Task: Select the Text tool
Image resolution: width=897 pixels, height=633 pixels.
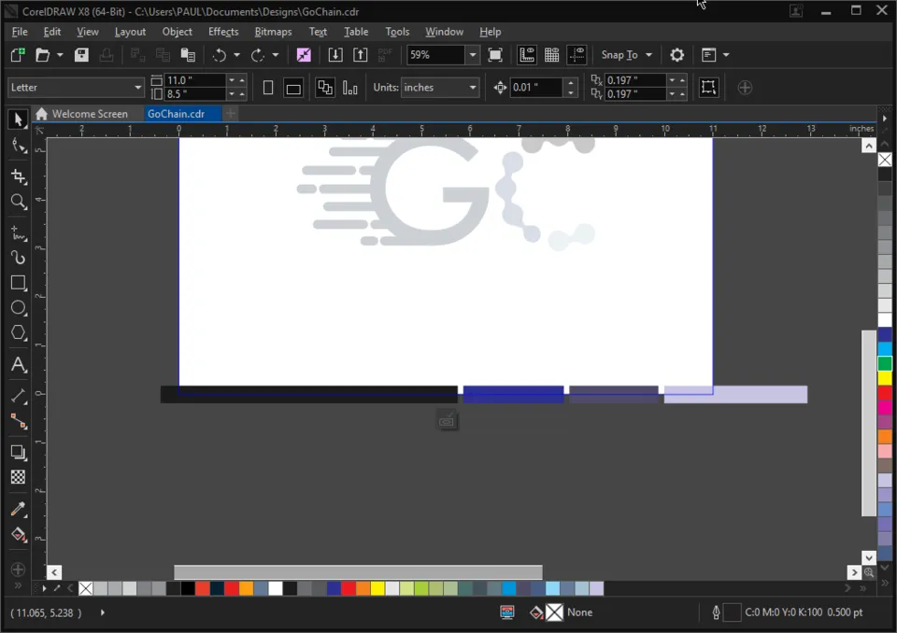Action: coord(18,364)
